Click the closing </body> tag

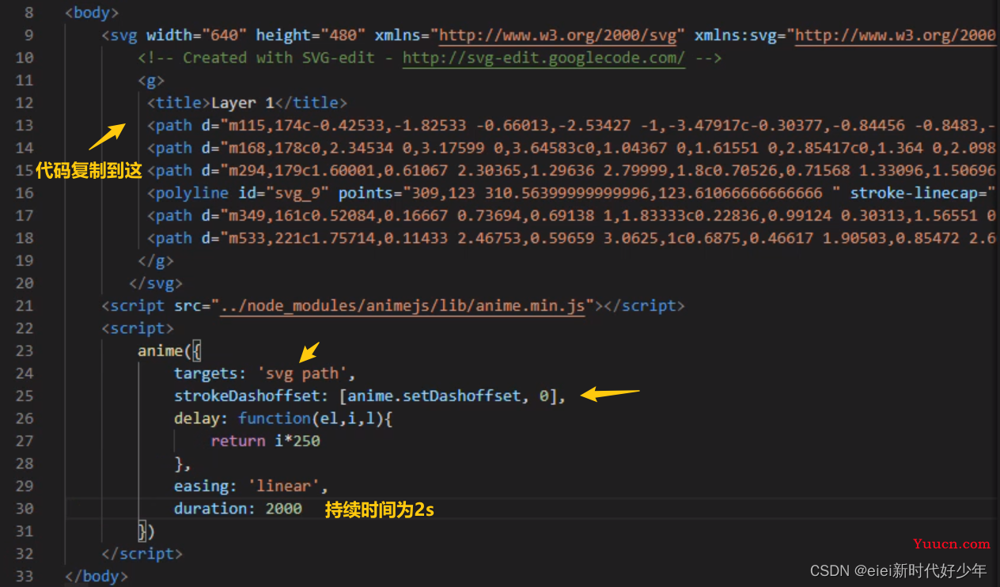pos(97,576)
